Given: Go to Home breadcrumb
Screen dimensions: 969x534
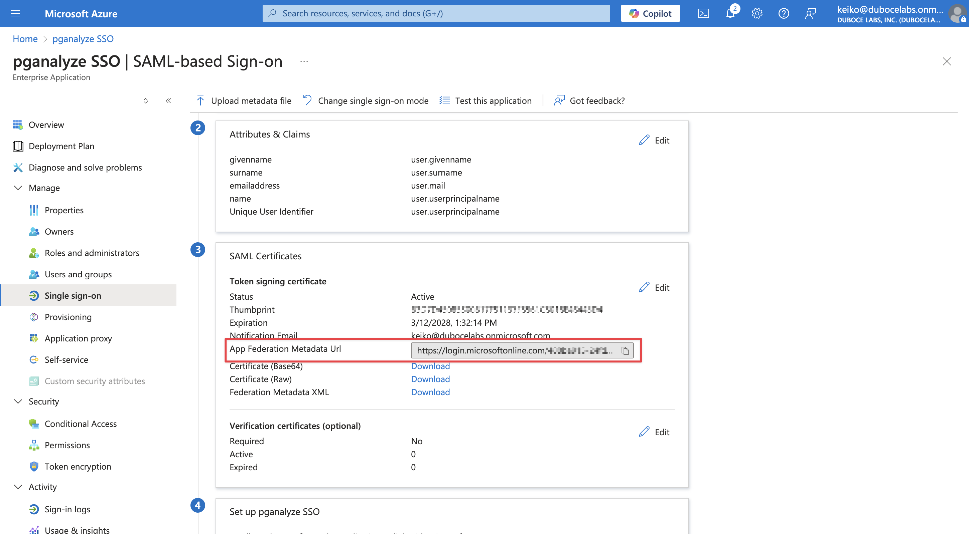Looking at the screenshot, I should (25, 39).
